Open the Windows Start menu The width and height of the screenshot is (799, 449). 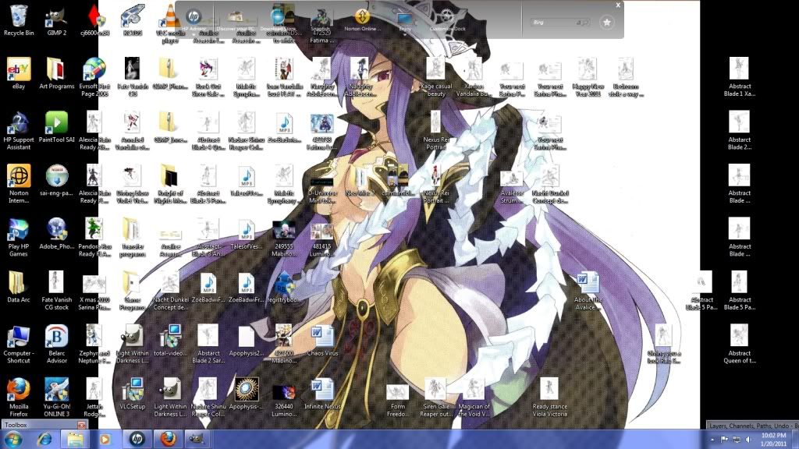[x=14, y=440]
